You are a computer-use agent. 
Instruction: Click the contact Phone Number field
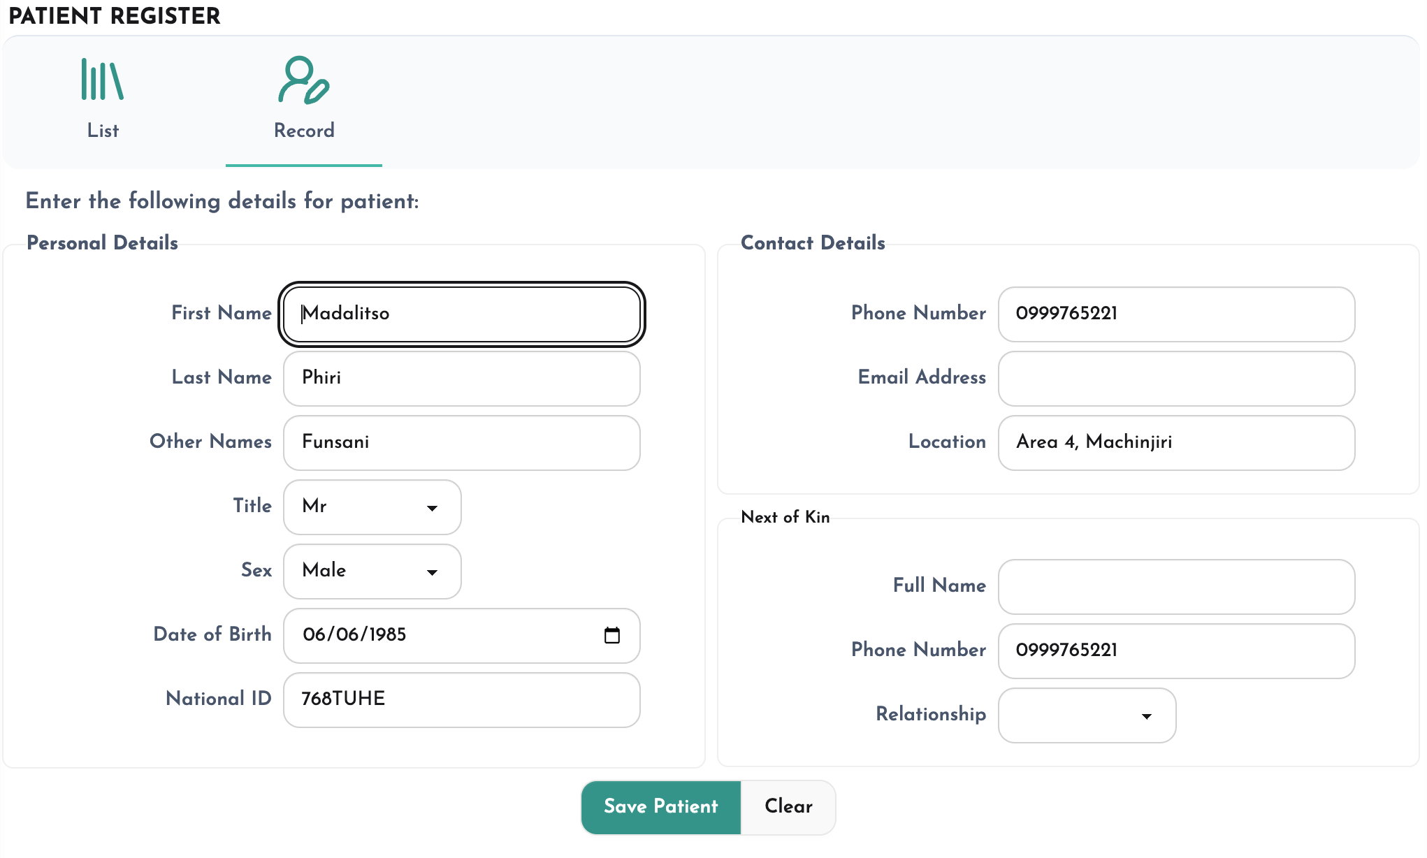(1177, 314)
